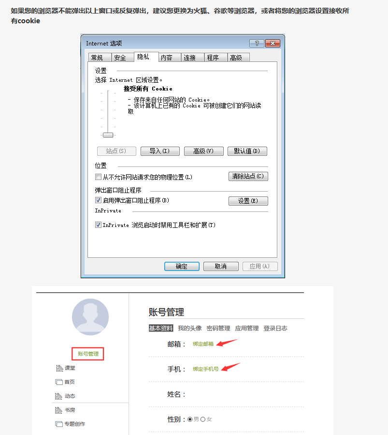This screenshot has width=388, height=435.
Task: Click the cookie privacy level slider handle
Action: 108,135
